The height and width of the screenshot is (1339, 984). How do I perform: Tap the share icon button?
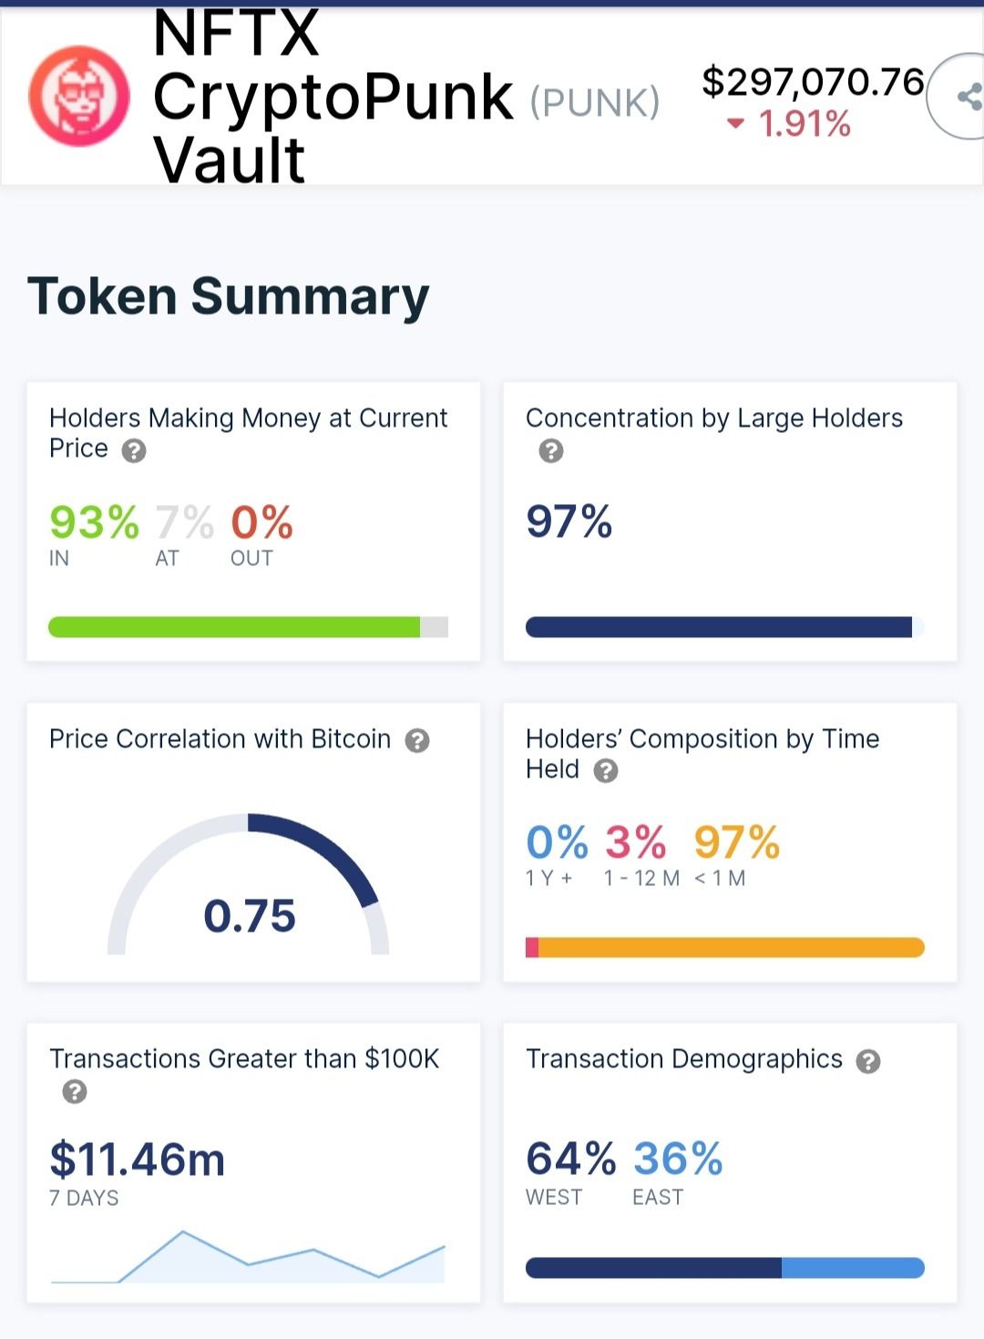[x=968, y=97]
